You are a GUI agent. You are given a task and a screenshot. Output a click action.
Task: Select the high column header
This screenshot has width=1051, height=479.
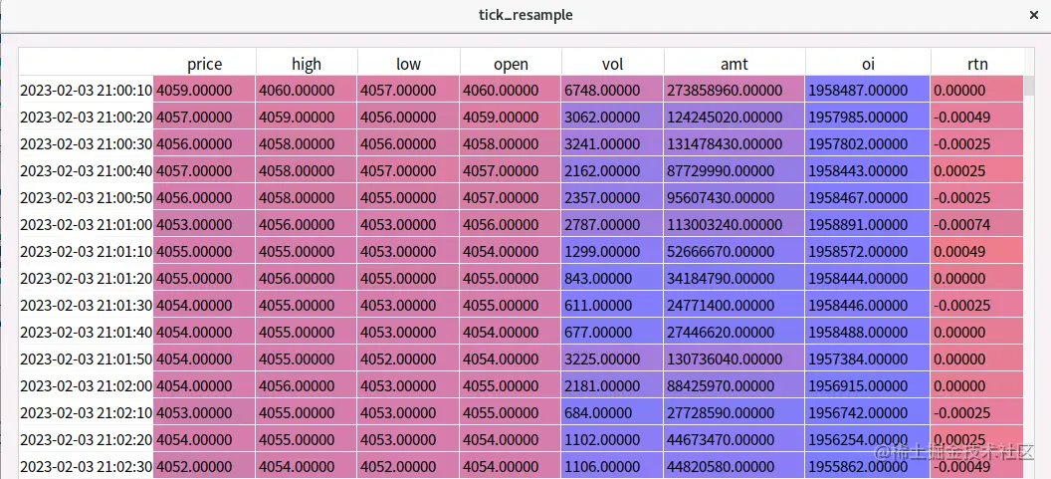click(307, 63)
